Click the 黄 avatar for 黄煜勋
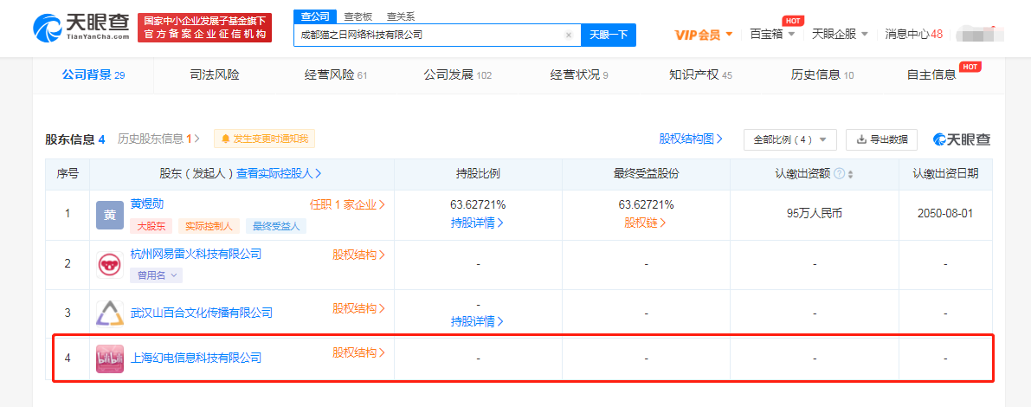Image resolution: width=1031 pixels, height=407 pixels. click(x=110, y=215)
